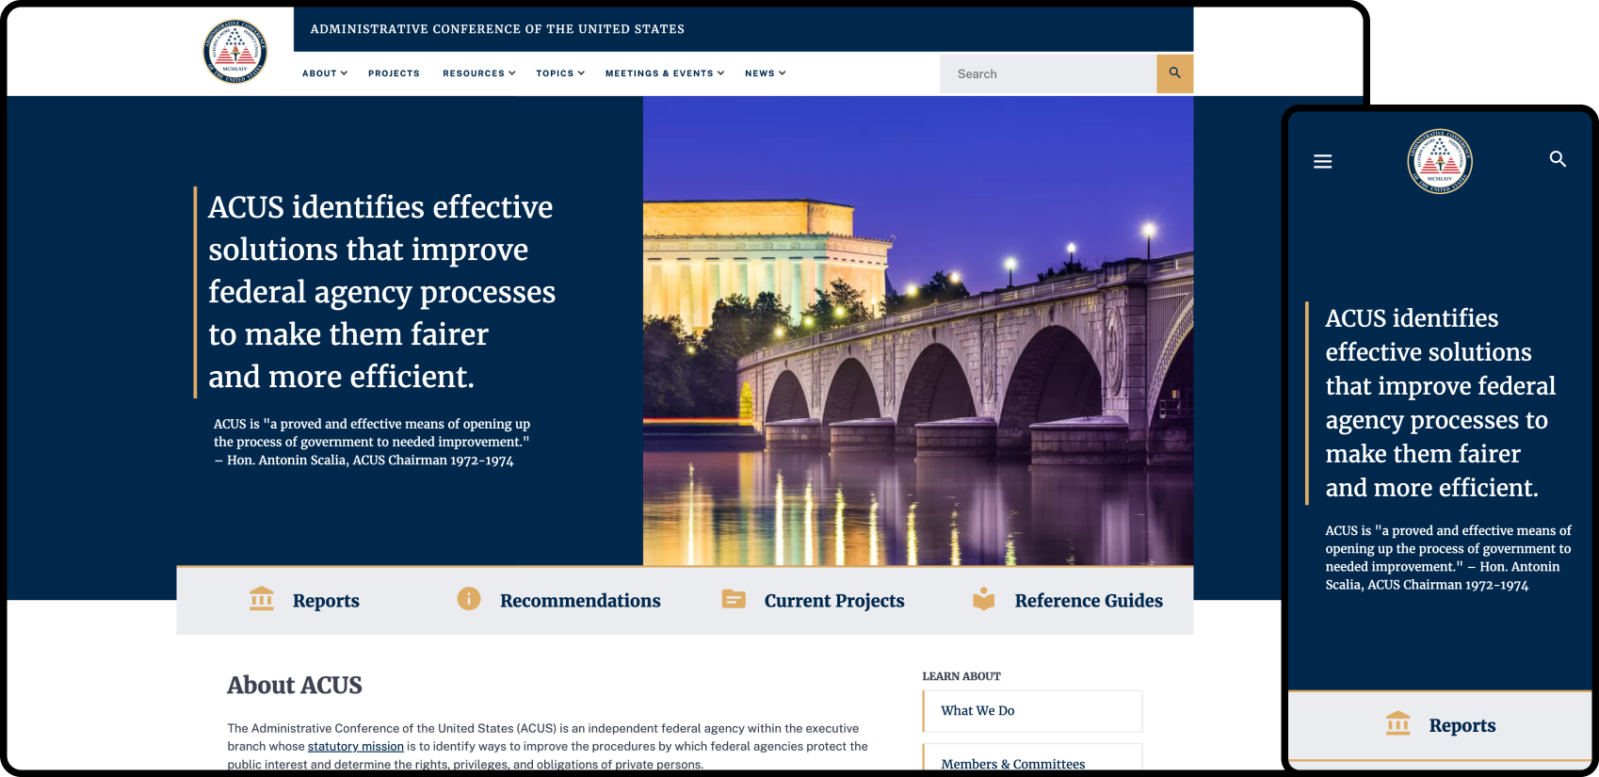
Task: Click into the Search input field
Action: 1048,73
